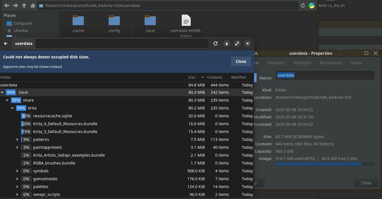Open the .config folder
This screenshot has width=382, height=199.
coord(114,21)
